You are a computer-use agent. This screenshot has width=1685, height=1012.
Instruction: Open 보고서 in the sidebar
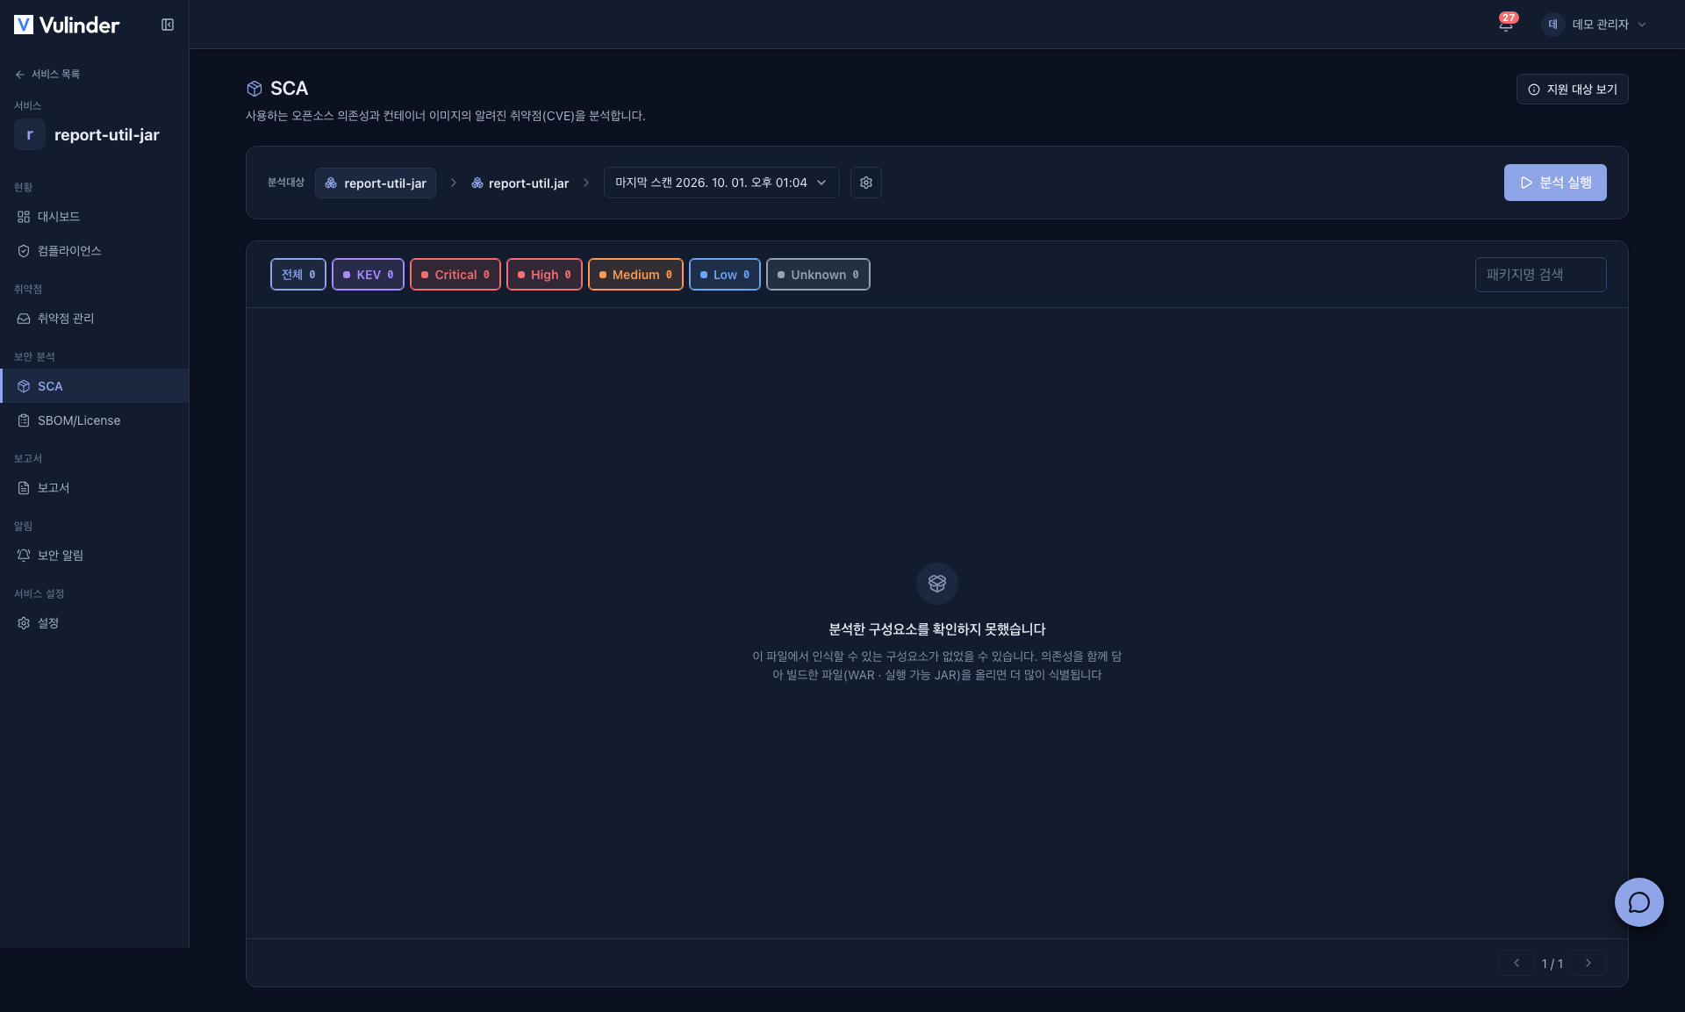tap(95, 488)
